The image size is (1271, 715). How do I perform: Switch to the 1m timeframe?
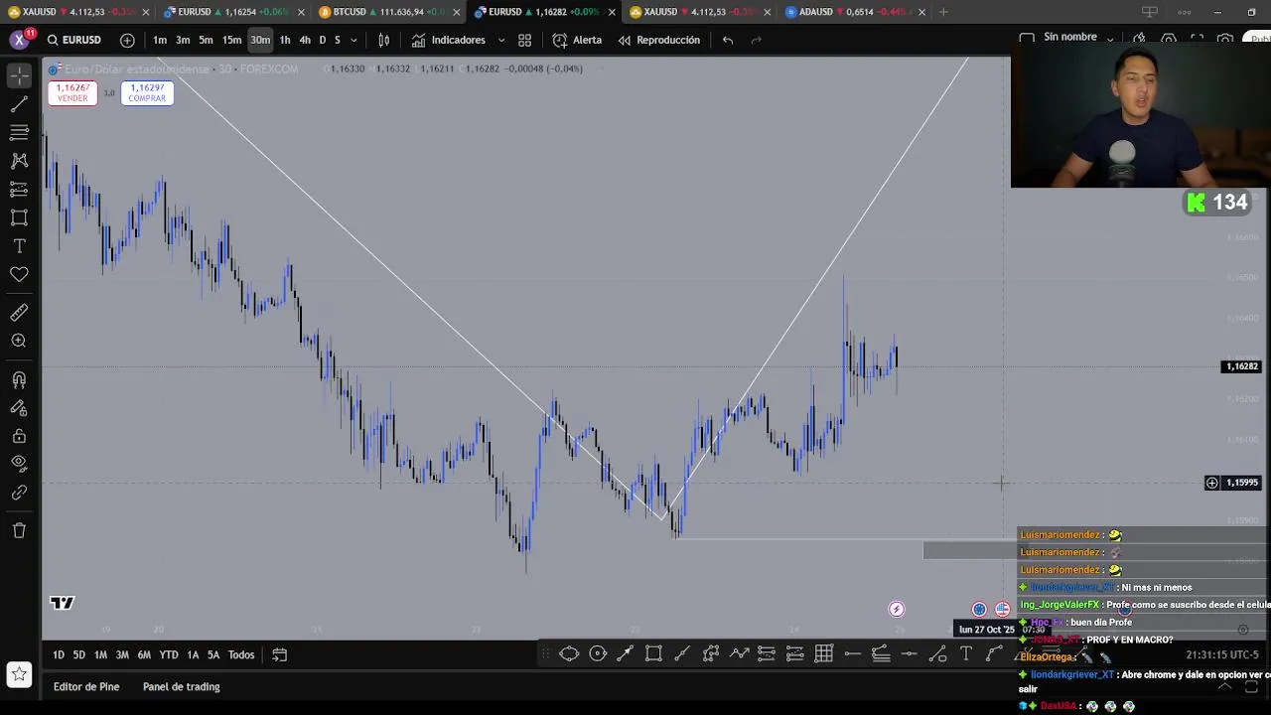tap(160, 40)
